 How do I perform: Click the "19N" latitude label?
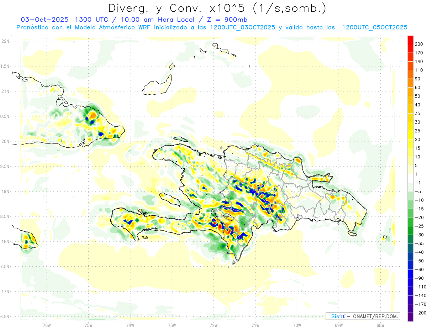click(5, 192)
